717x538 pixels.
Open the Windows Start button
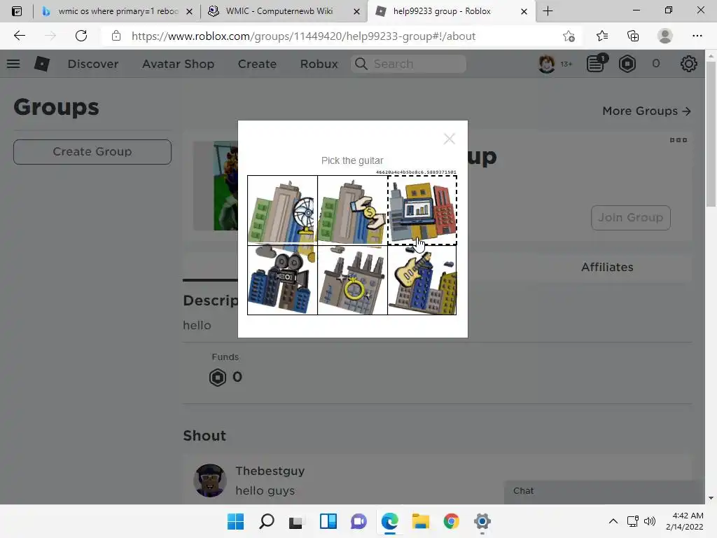[x=235, y=521]
